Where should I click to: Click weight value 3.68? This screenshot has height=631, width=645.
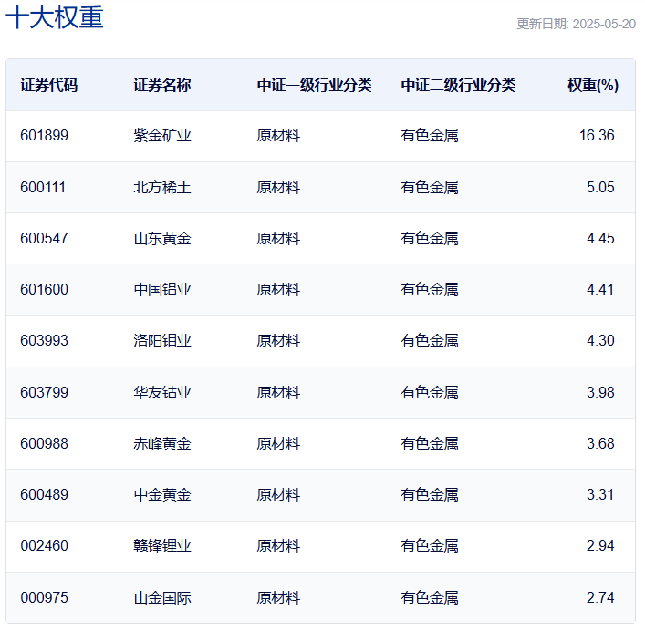tap(600, 443)
